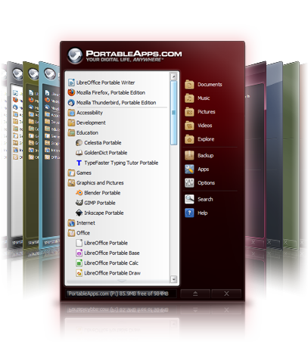This screenshot has width=308, height=342.
Task: Click 'LibreOffice Portable Calc' text
Action: 111,263
